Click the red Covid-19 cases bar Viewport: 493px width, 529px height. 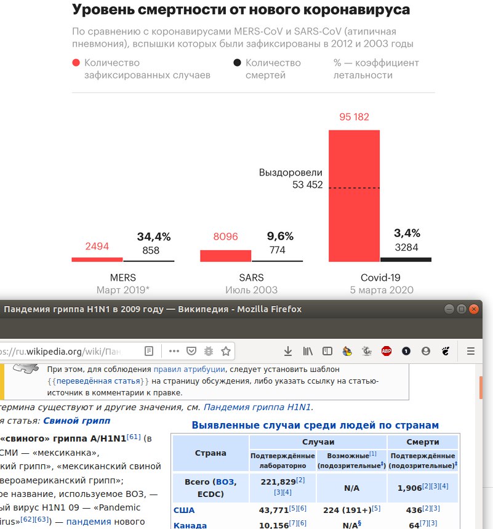[354, 196]
